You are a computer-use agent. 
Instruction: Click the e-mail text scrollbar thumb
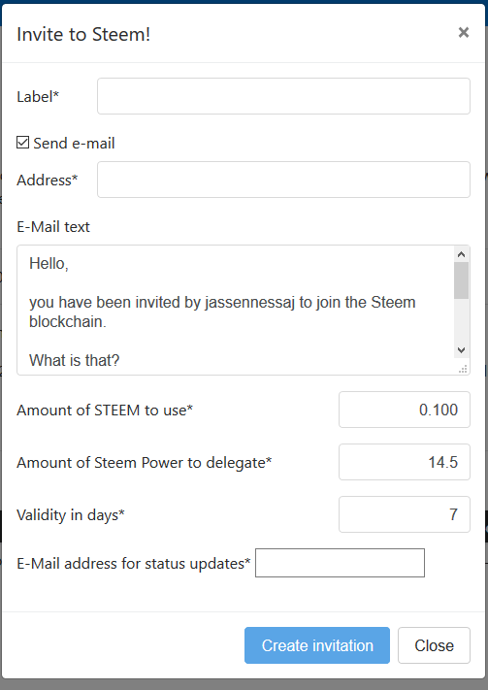[461, 280]
